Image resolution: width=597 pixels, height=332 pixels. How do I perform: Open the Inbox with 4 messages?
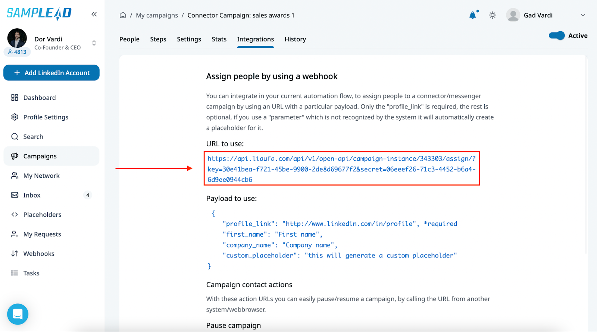point(32,195)
